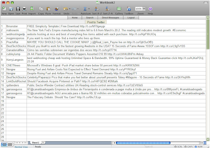Click the Redo arrow icon
The height and width of the screenshot is (148, 210).
74,9
